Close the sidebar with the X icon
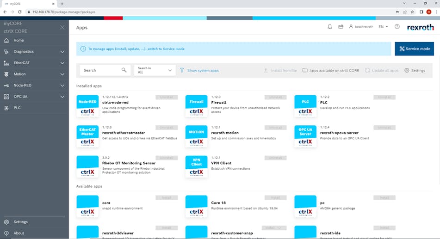The height and width of the screenshot is (239, 440). click(x=62, y=27)
